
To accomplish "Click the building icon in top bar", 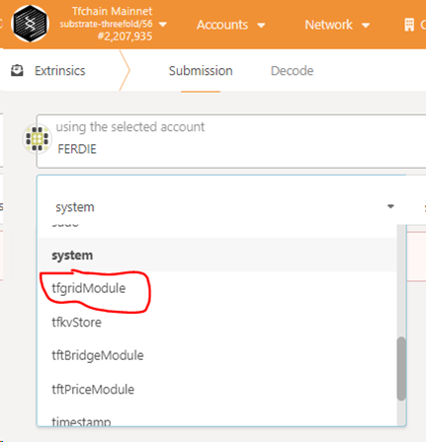I will tap(409, 25).
